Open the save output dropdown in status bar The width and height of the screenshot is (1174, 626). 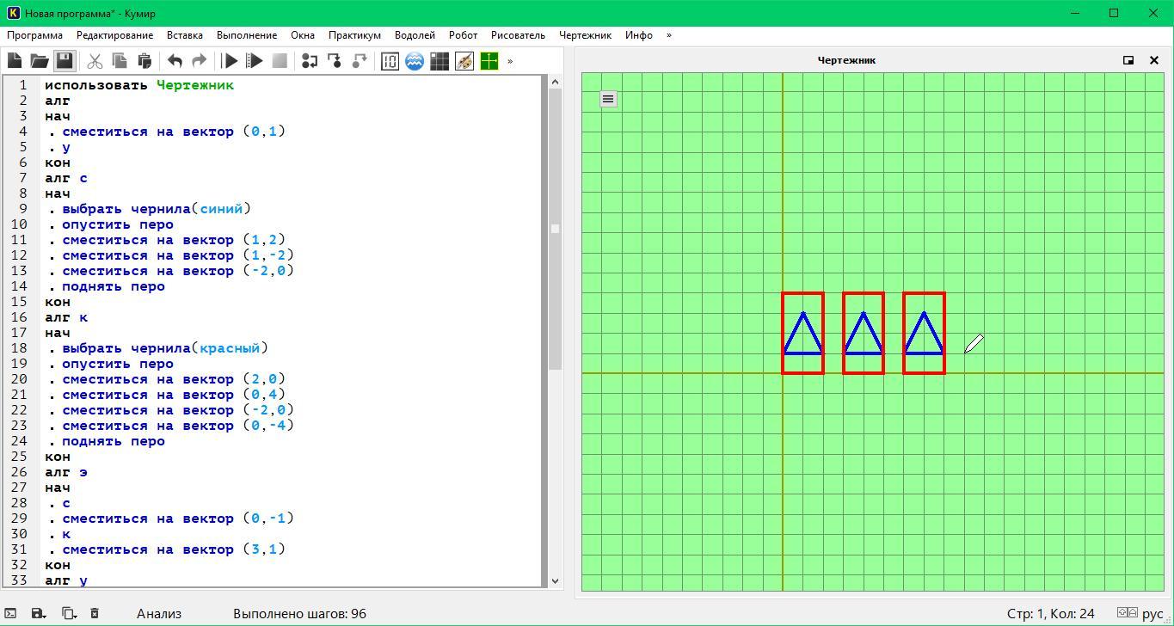click(x=39, y=613)
